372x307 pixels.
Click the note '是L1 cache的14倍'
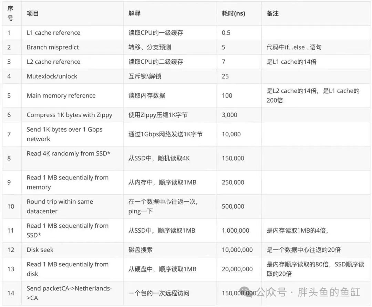pos(291,62)
